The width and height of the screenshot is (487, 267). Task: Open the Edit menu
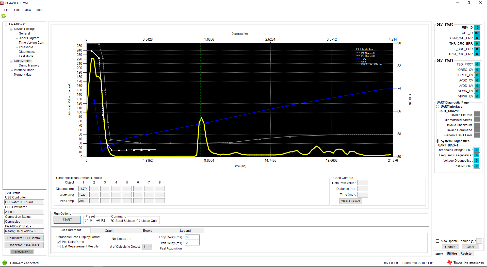17,10
